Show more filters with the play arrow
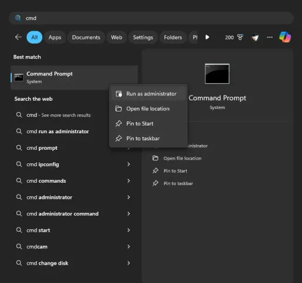 207,37
